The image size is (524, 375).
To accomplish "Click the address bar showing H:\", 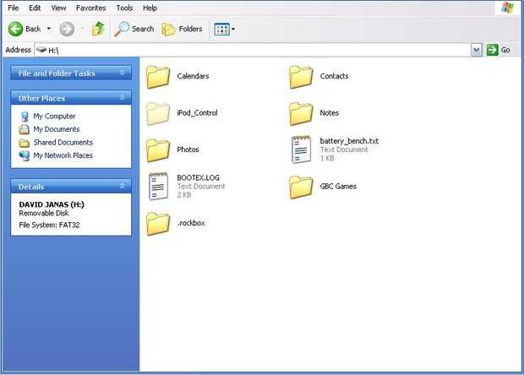I will coord(253,50).
